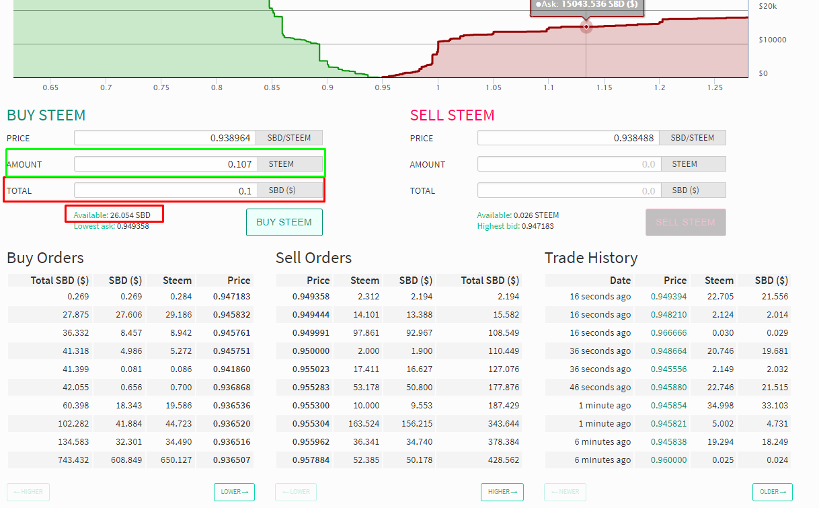Click Available 26.054 SBD balance link

coord(112,215)
